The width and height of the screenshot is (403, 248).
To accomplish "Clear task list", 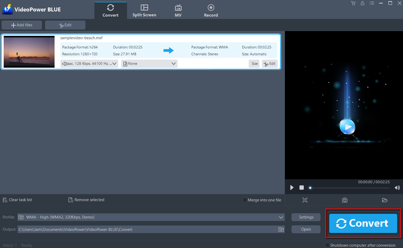I will [17, 200].
